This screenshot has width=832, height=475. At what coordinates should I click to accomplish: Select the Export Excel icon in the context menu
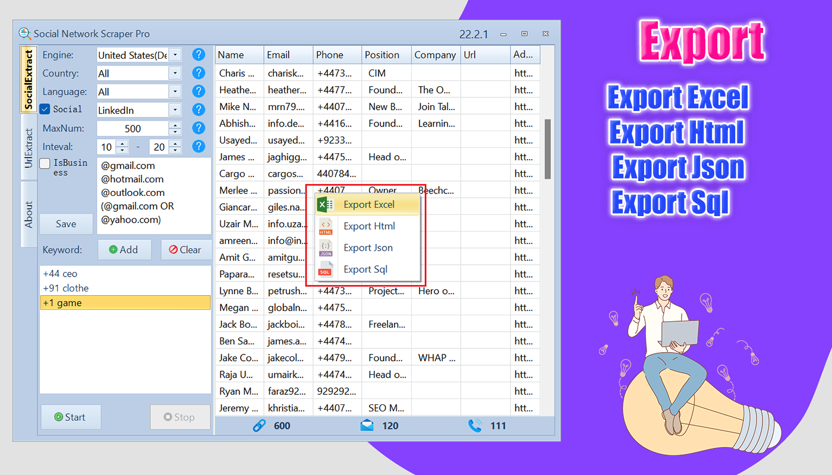325,204
